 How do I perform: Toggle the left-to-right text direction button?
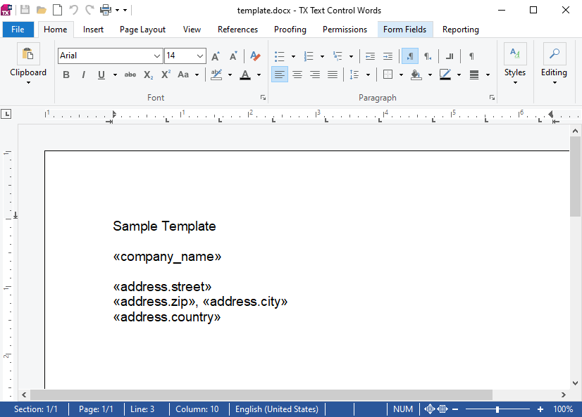pyautogui.click(x=410, y=56)
